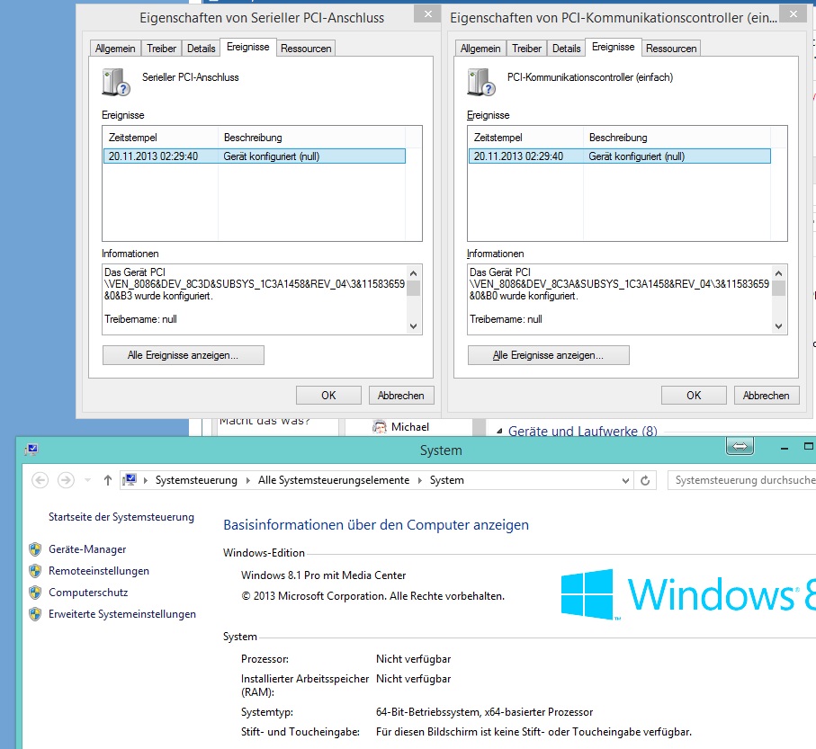This screenshot has width=816, height=749.
Task: Go up one level in System window
Action: coord(108,480)
